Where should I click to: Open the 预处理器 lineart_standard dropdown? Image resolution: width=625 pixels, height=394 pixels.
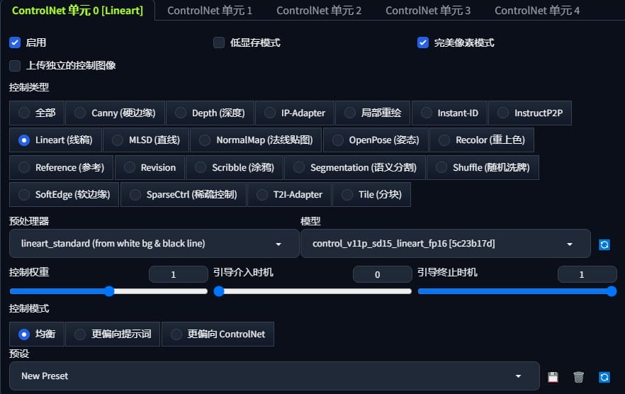[154, 244]
